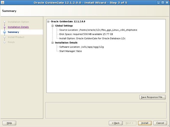This screenshot has width=170, height=127.
Task: Collapse the Installation Details tree node
Action: [52, 43]
